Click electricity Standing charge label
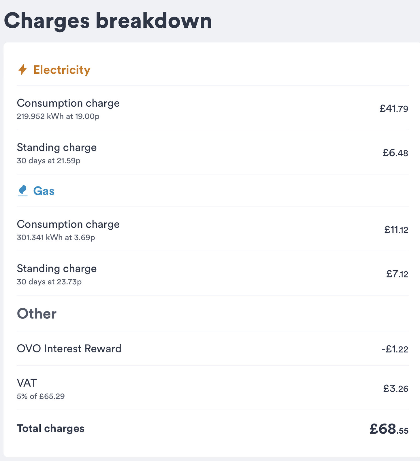The image size is (420, 461). click(57, 147)
